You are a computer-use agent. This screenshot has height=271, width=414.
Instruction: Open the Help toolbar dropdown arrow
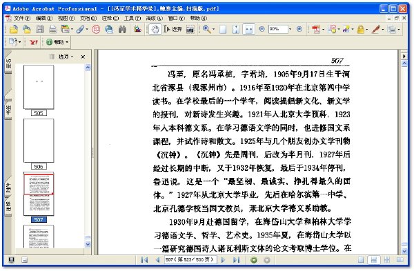pyautogui.click(x=67, y=42)
